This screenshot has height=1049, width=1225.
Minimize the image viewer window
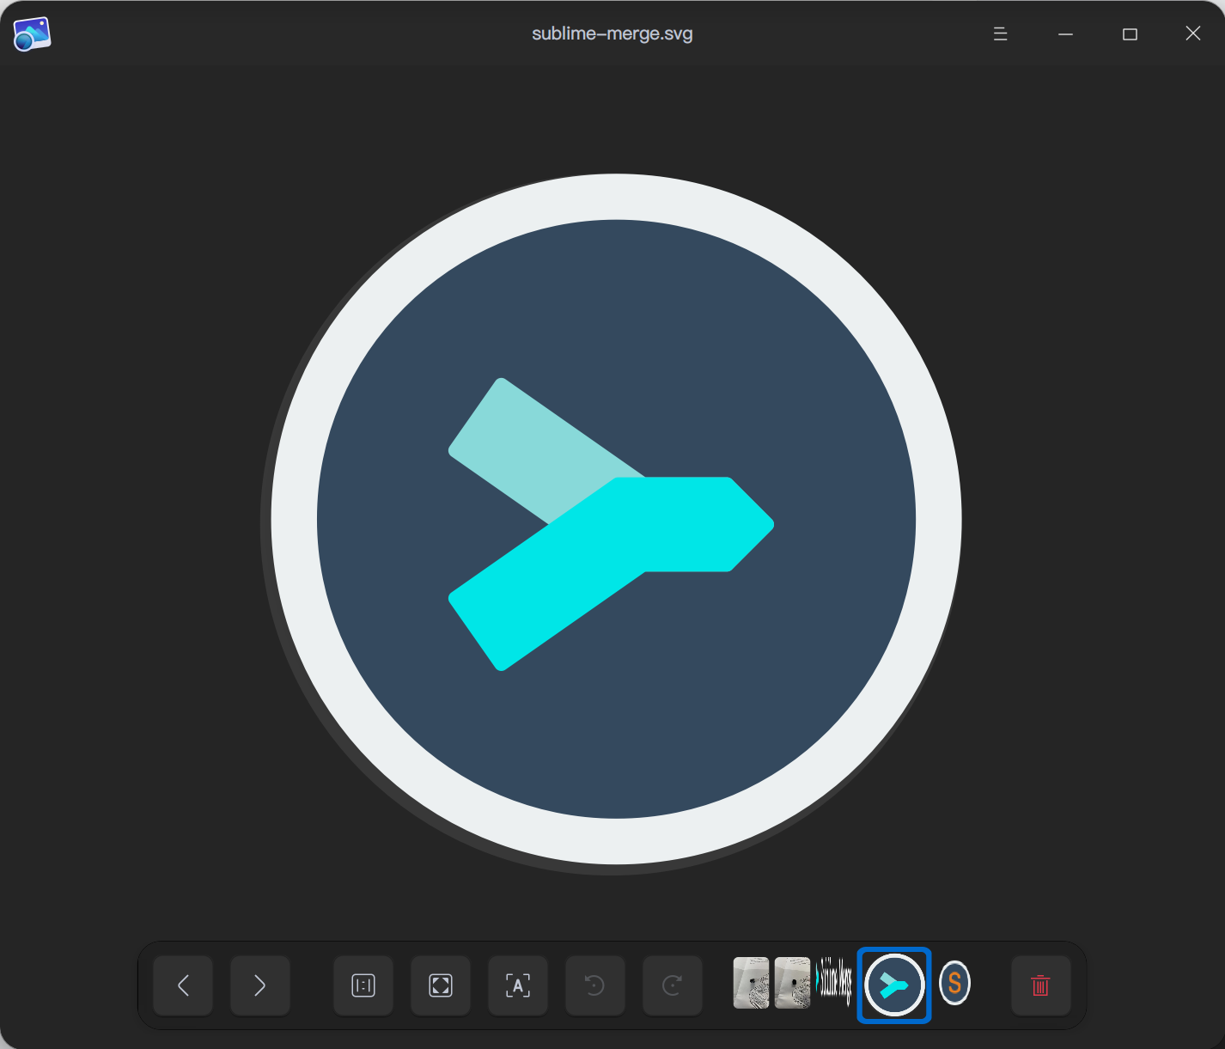(1065, 34)
